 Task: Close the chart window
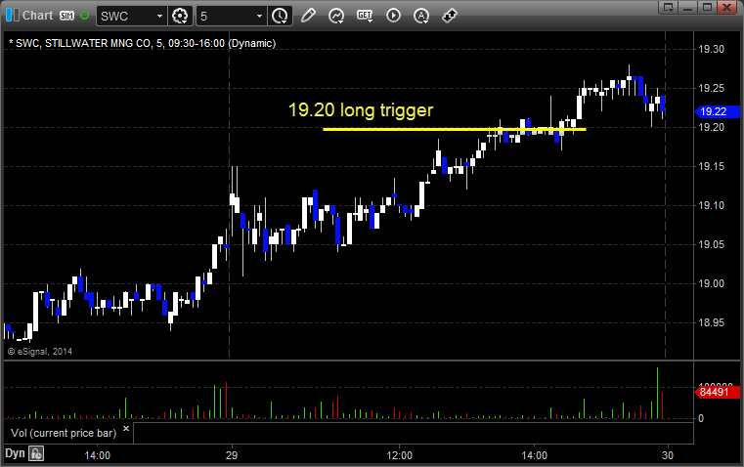pyautogui.click(x=726, y=7)
